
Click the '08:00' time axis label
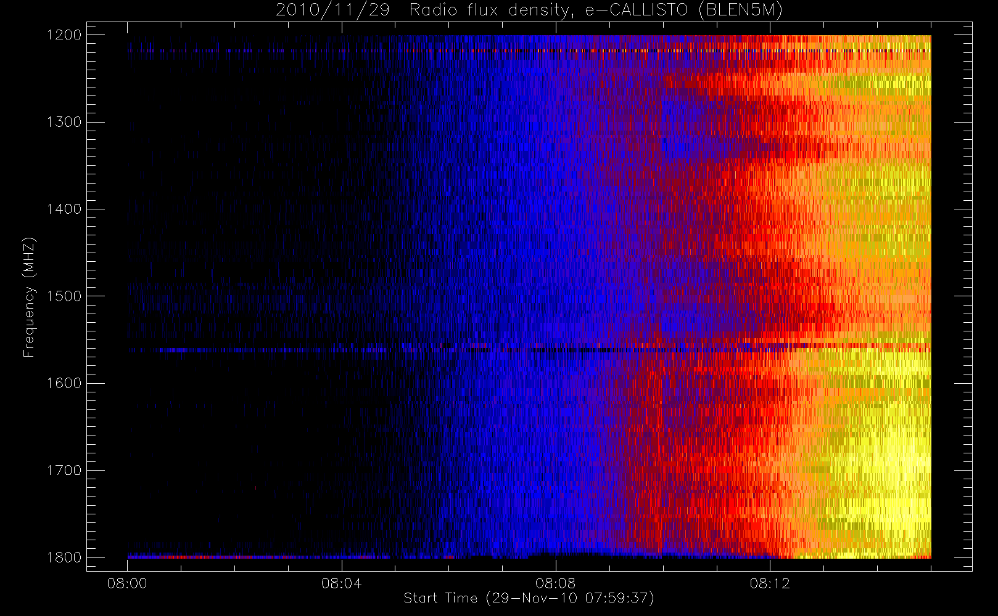pos(127,583)
